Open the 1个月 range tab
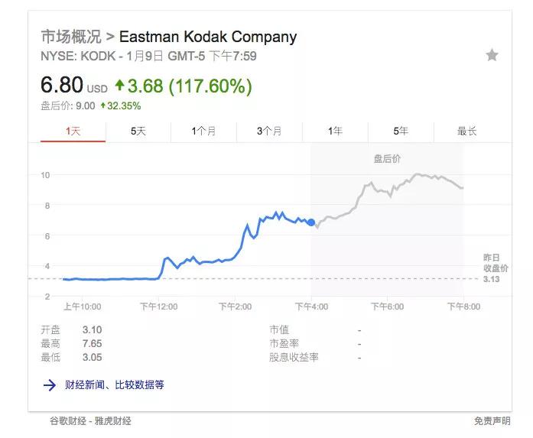This screenshot has width=533, height=438. (203, 131)
